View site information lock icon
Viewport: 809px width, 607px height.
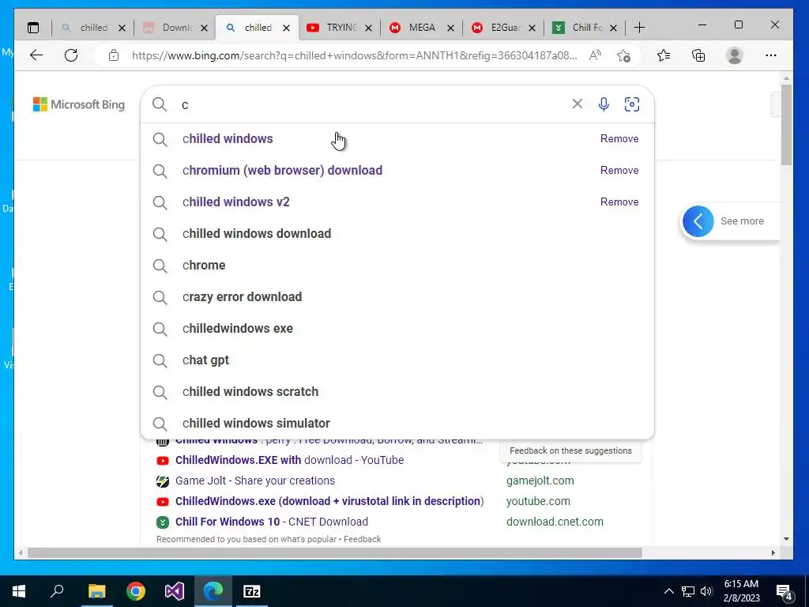pos(114,55)
